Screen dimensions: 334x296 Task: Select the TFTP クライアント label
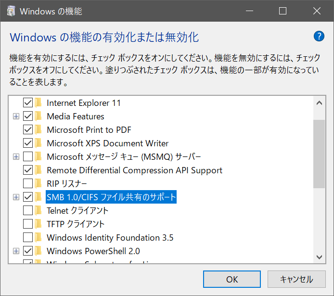pyautogui.click(x=76, y=224)
